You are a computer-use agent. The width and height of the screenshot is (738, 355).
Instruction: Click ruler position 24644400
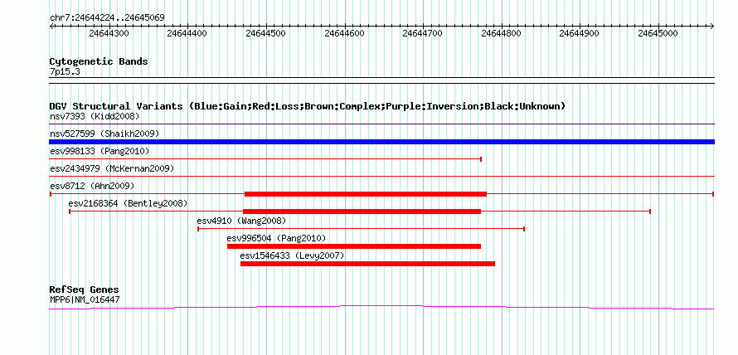click(x=187, y=33)
